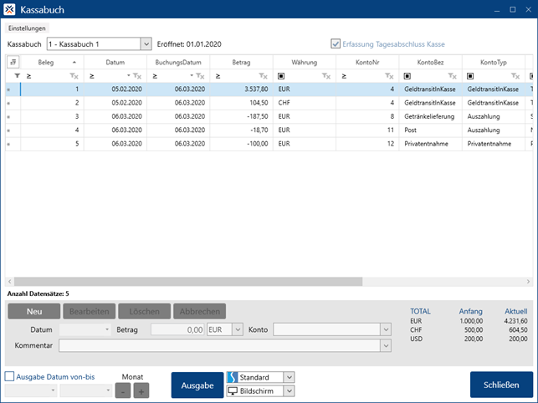Enable Ausgabe Datum von-bis checkbox
The height and width of the screenshot is (403, 538).
click(10, 377)
